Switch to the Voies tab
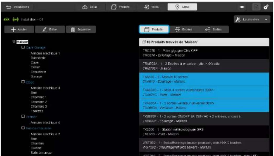This screenshot has width=274, height=156. [151, 7]
